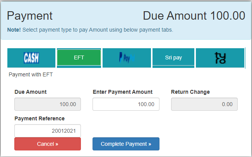This screenshot has width=252, height=157.
Task: Focus the Enter Payment Amount field
Action: tap(126, 104)
